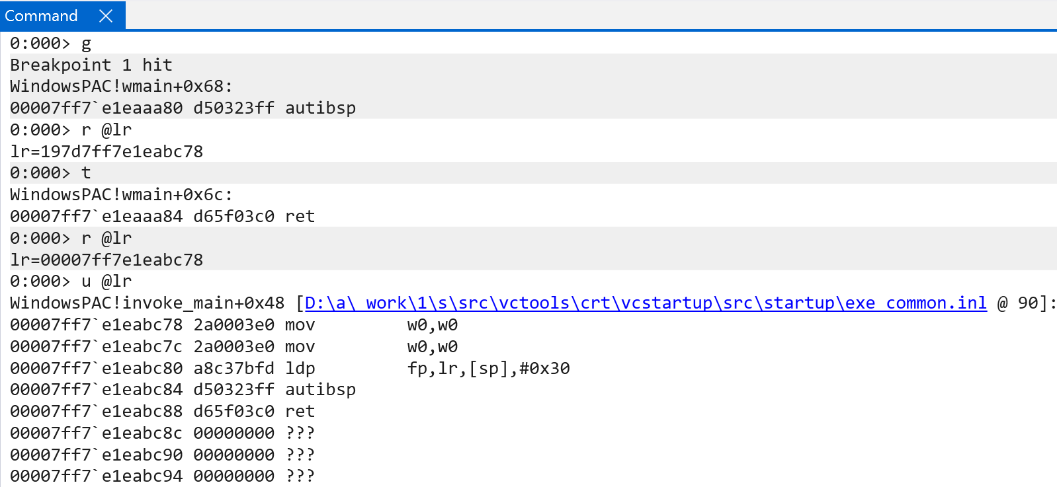
Task: Close the Command window tab
Action: (106, 16)
